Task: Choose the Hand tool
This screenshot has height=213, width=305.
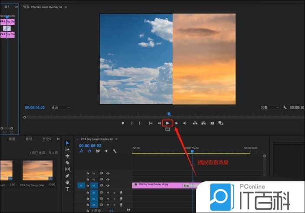Action: pos(67,182)
